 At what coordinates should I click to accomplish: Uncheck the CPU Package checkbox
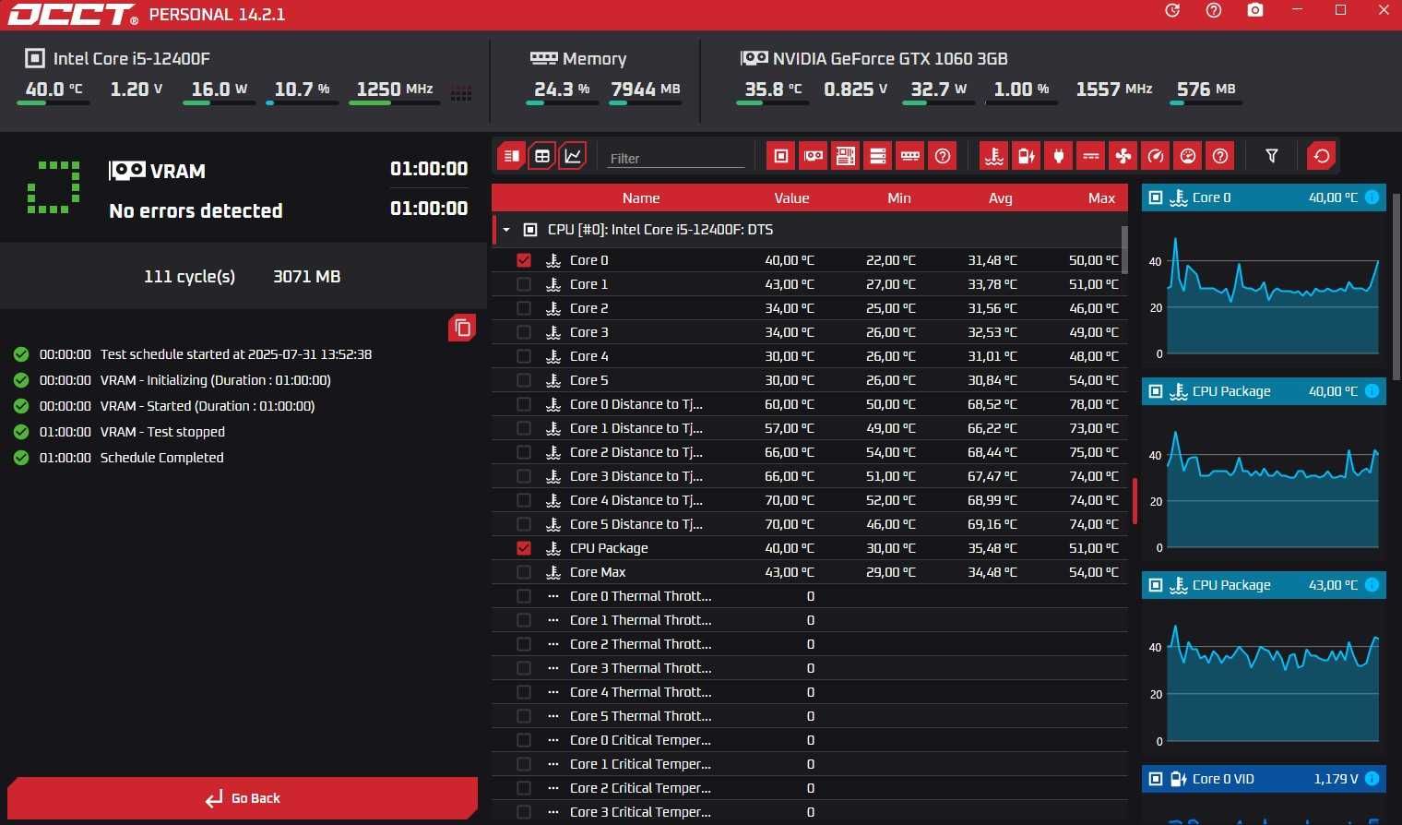524,548
